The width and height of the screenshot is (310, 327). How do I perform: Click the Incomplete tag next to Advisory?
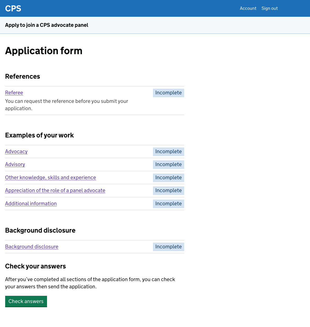(168, 165)
